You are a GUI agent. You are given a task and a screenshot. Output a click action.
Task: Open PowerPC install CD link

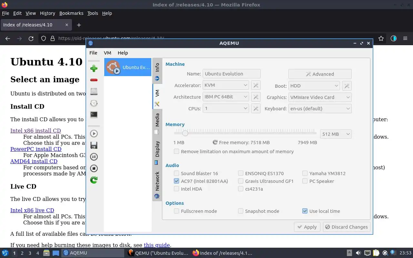coord(36,149)
